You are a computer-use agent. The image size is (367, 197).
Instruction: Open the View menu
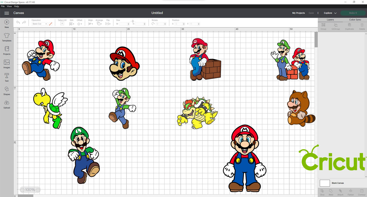9,6
